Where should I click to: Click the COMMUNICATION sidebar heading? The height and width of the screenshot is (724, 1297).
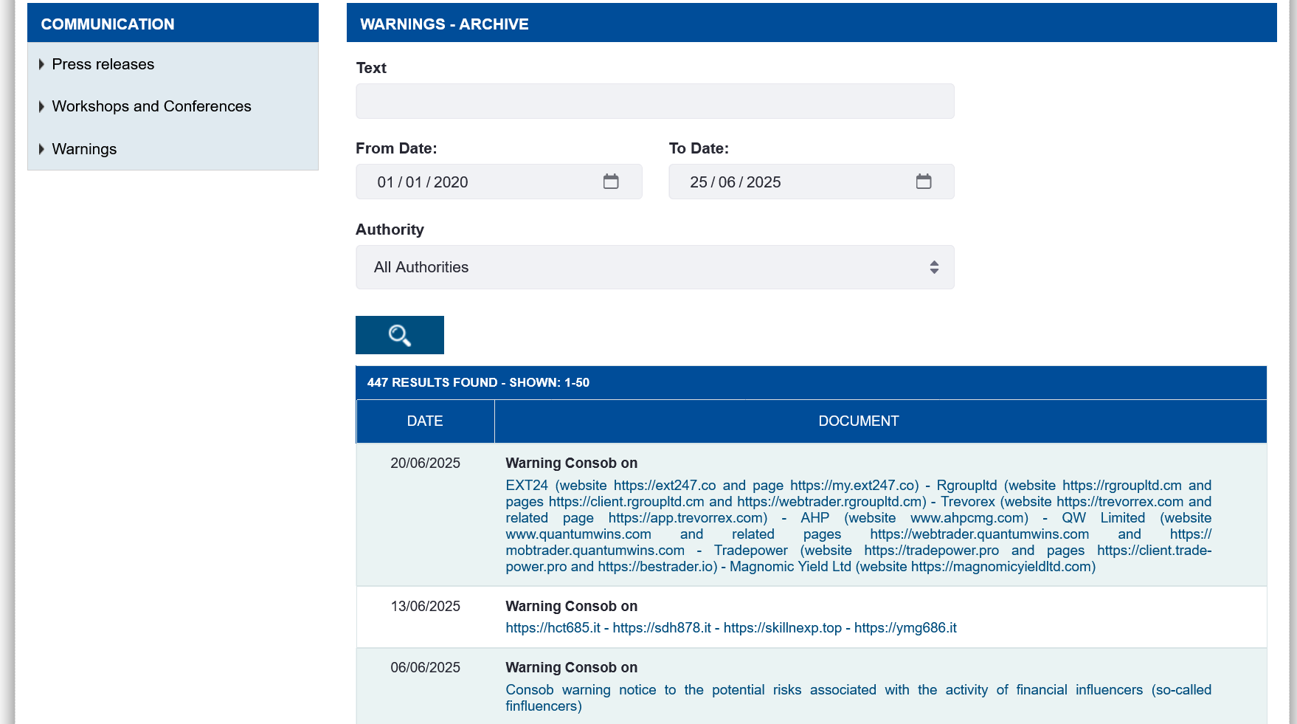(108, 24)
